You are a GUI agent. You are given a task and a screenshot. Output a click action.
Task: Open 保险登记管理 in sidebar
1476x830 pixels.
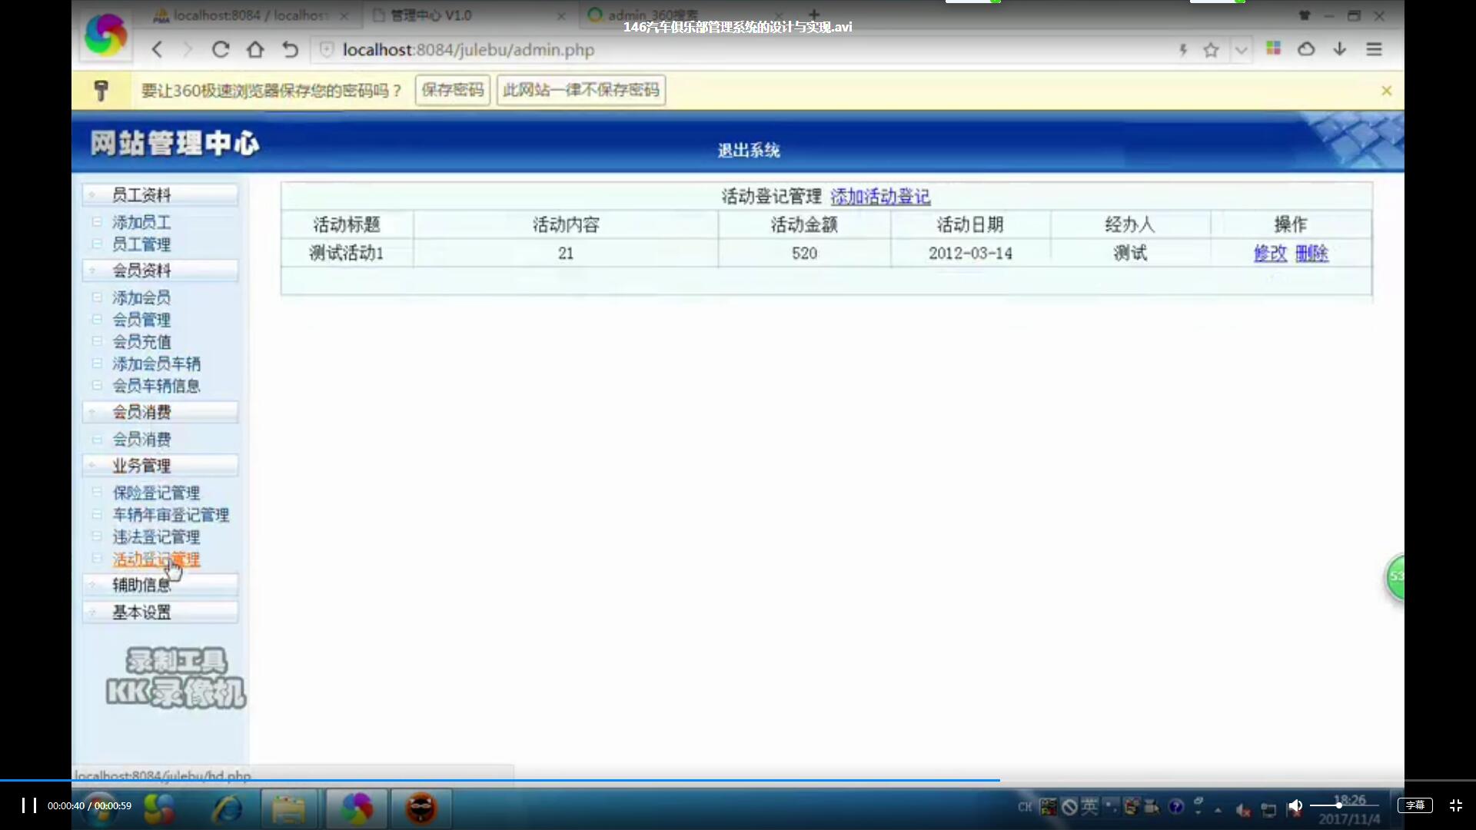point(156,493)
